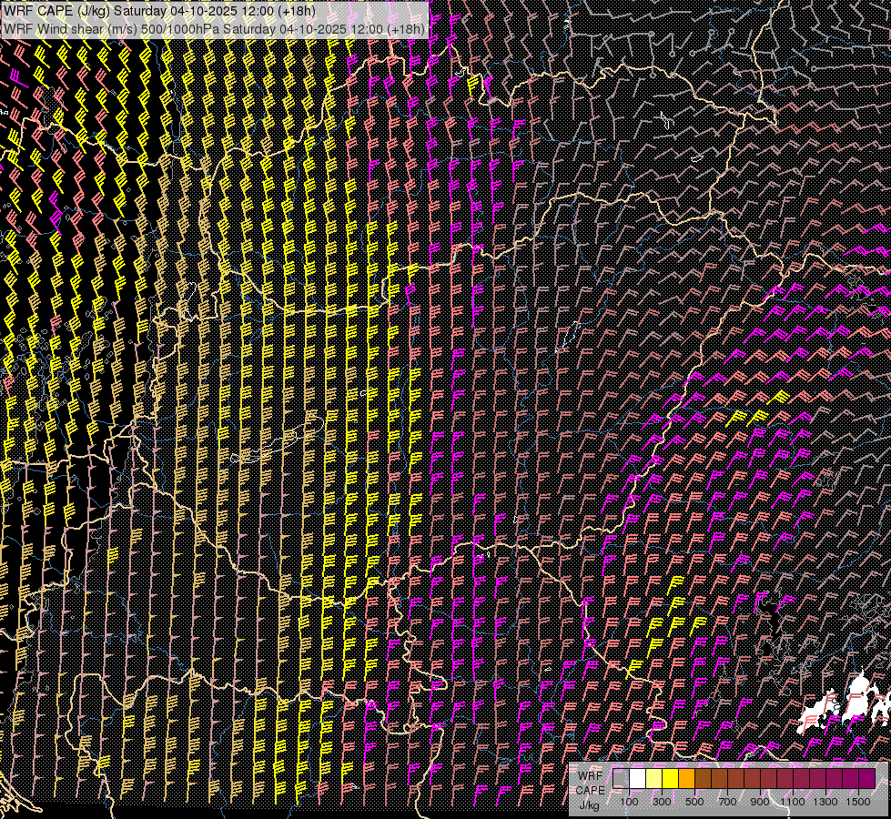Select the pale yellow CAPE legend swatch
891x819 pixels.
[654, 778]
